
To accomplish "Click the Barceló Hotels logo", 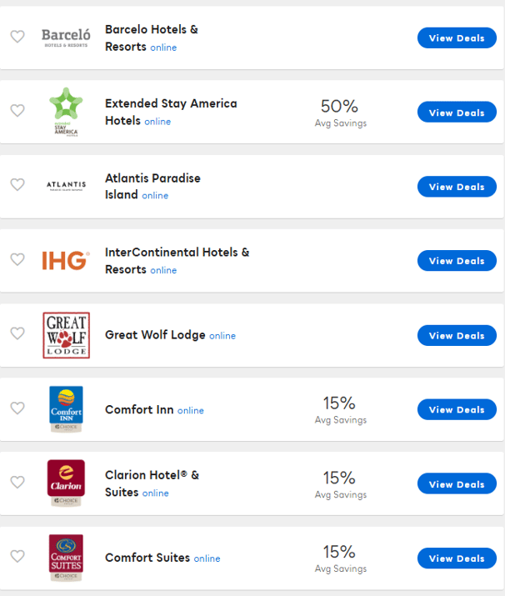I will click(x=66, y=38).
